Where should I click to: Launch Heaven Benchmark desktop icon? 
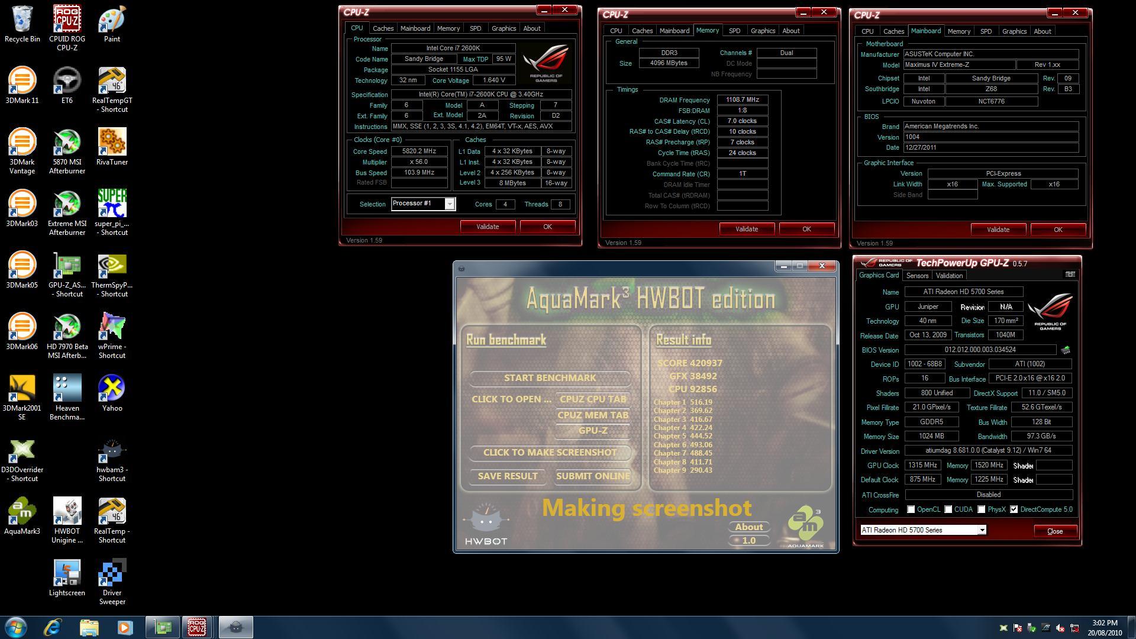tap(67, 397)
